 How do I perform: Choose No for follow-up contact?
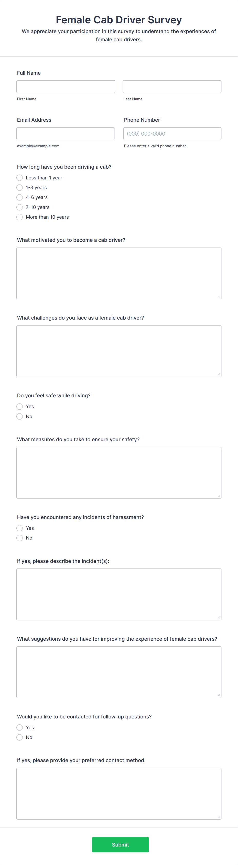point(19,737)
